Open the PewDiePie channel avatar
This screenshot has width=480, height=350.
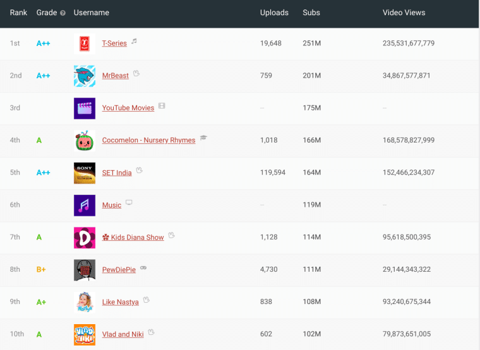point(85,270)
